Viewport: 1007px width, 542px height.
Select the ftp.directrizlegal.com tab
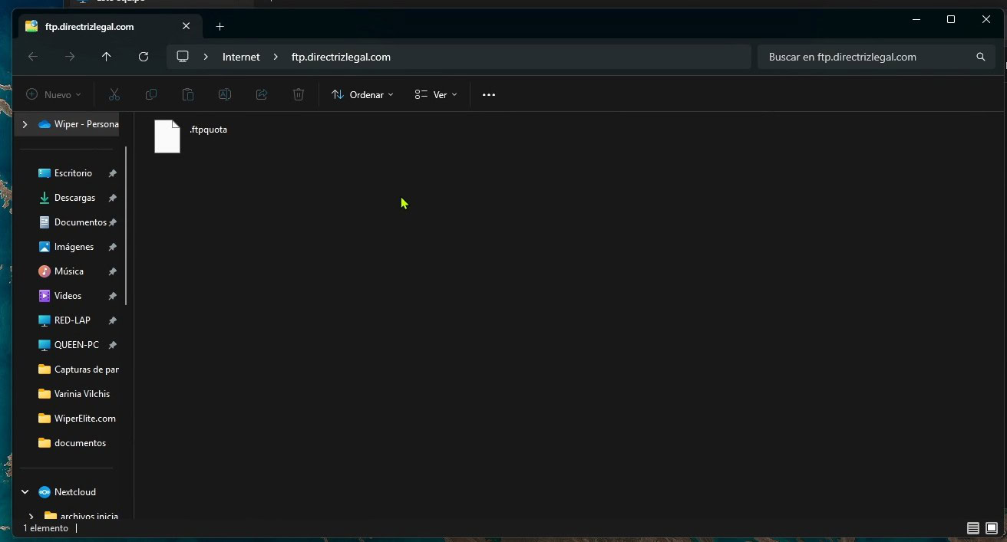click(109, 26)
